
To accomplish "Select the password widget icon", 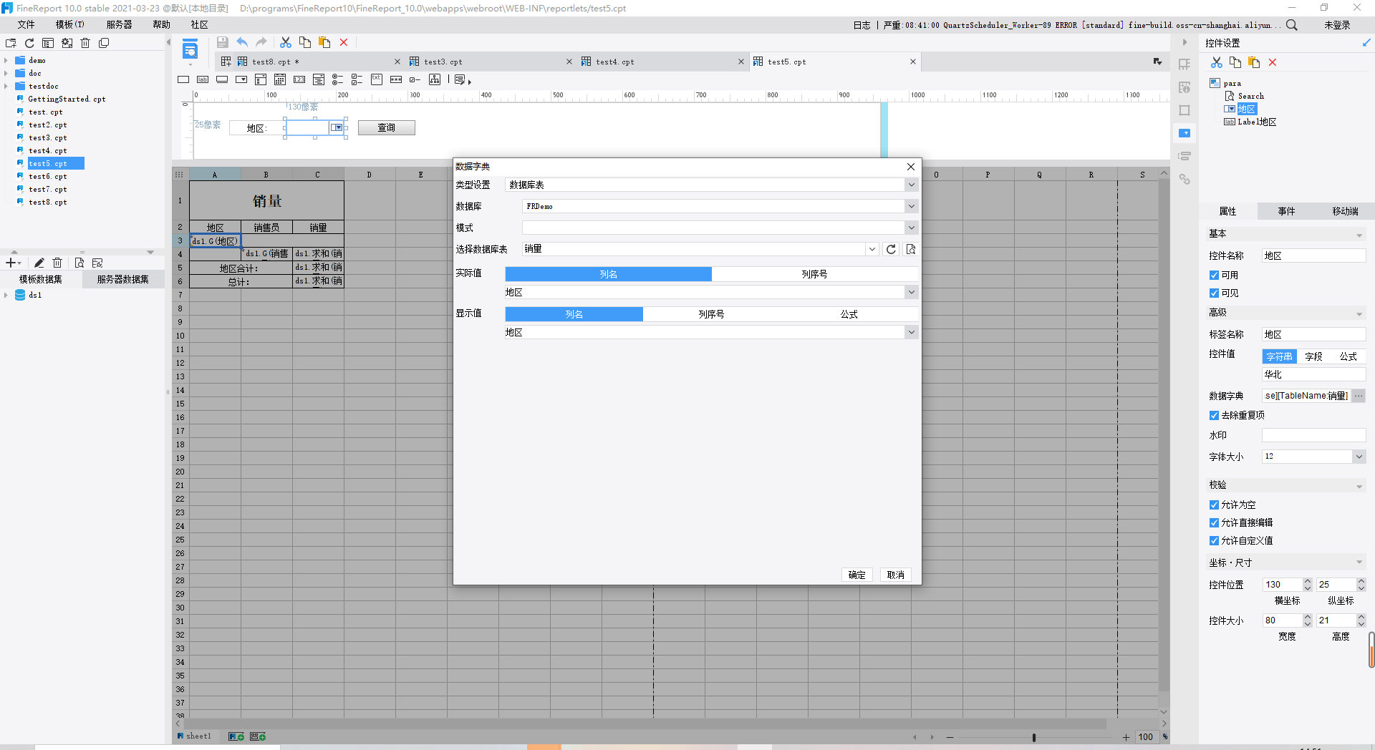I will coord(396,79).
